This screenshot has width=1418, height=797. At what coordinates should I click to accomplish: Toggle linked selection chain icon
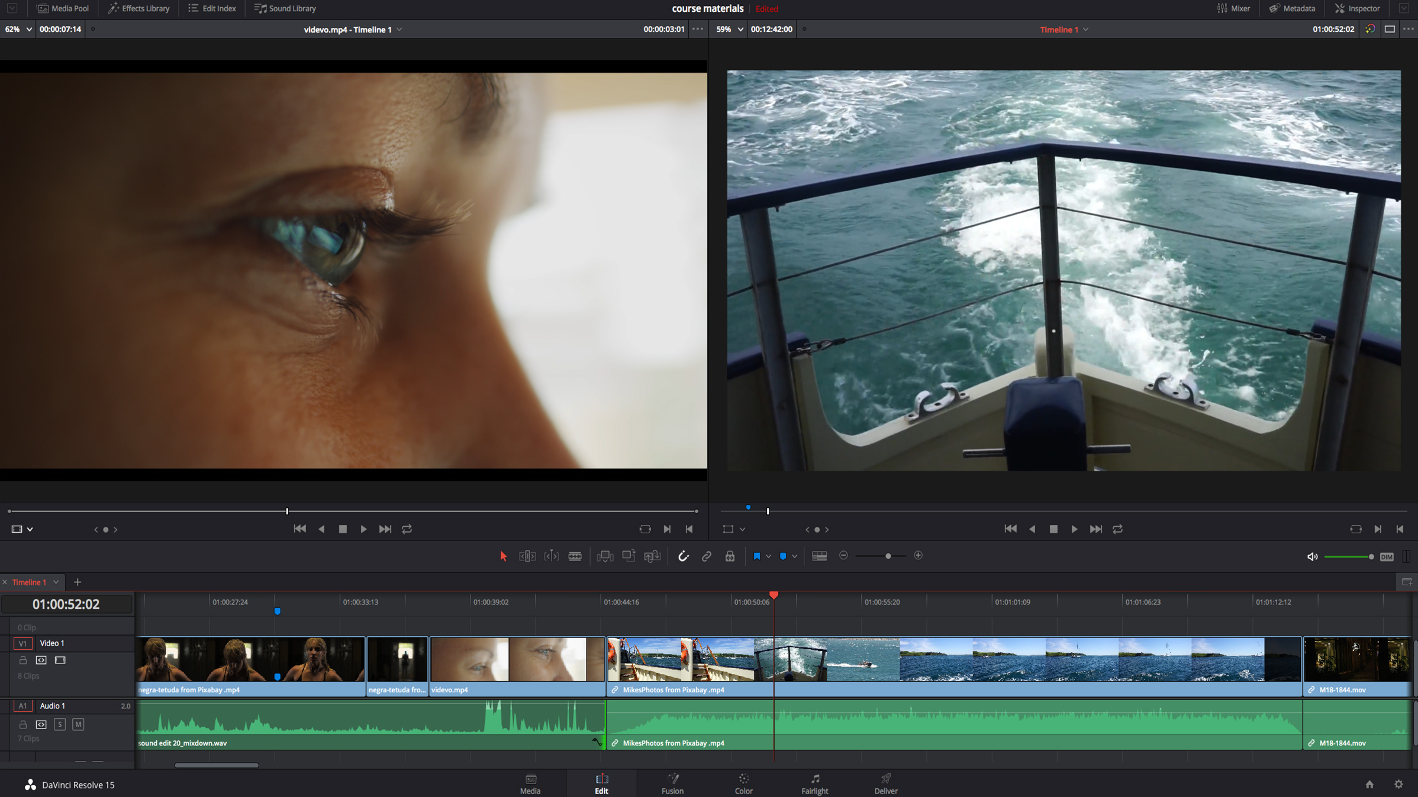pos(707,556)
